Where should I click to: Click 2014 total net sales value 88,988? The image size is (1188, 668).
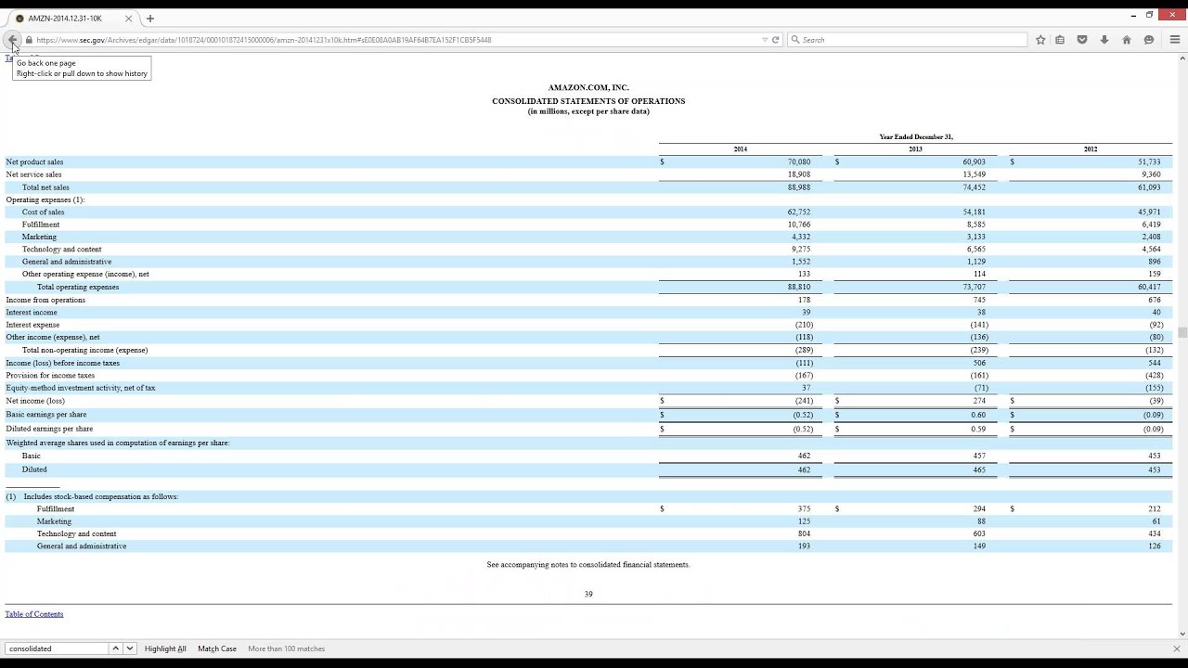[799, 187]
